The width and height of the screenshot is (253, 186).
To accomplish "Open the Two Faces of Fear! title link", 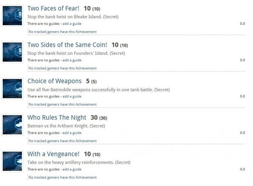I will coord(53,9).
